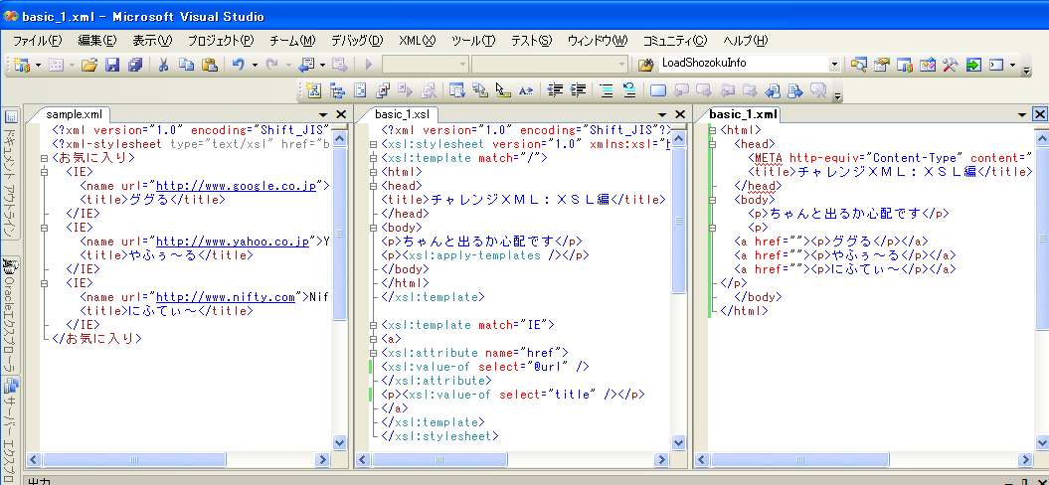Screen dimensions: 1049x485
Task: Open dropdown arrow beside New Project icon
Action: point(38,65)
